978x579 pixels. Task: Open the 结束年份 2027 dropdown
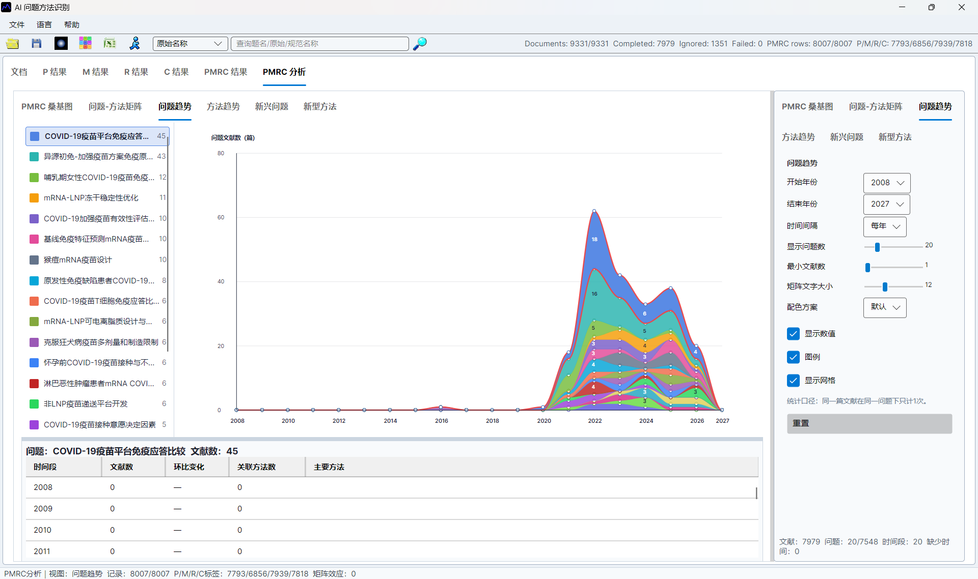pyautogui.click(x=887, y=204)
